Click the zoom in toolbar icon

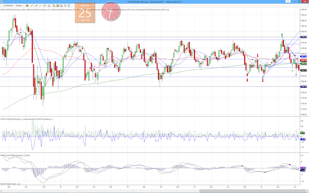pyautogui.click(x=36, y=6)
